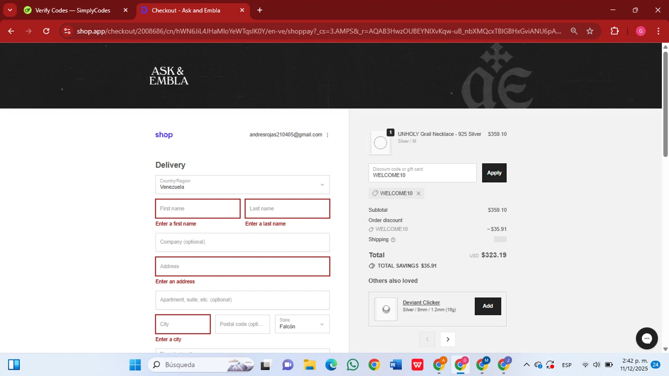Open Microsoft Edge from taskbar
This screenshot has height=376, width=669.
pos(331,365)
